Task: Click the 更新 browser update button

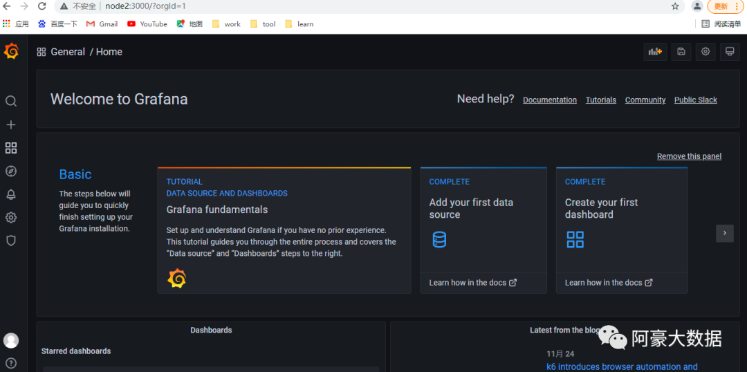Action: [725, 6]
